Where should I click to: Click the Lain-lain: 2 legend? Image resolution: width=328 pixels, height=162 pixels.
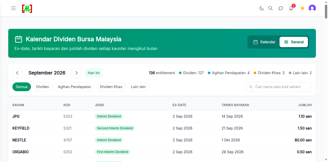pos(300,73)
